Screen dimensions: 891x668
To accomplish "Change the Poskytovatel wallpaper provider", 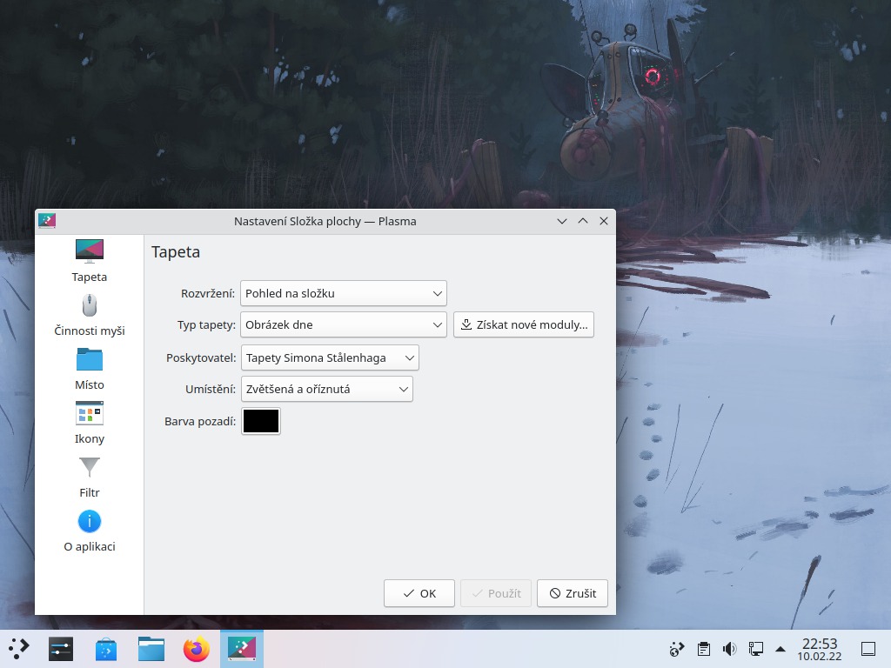I will point(330,357).
